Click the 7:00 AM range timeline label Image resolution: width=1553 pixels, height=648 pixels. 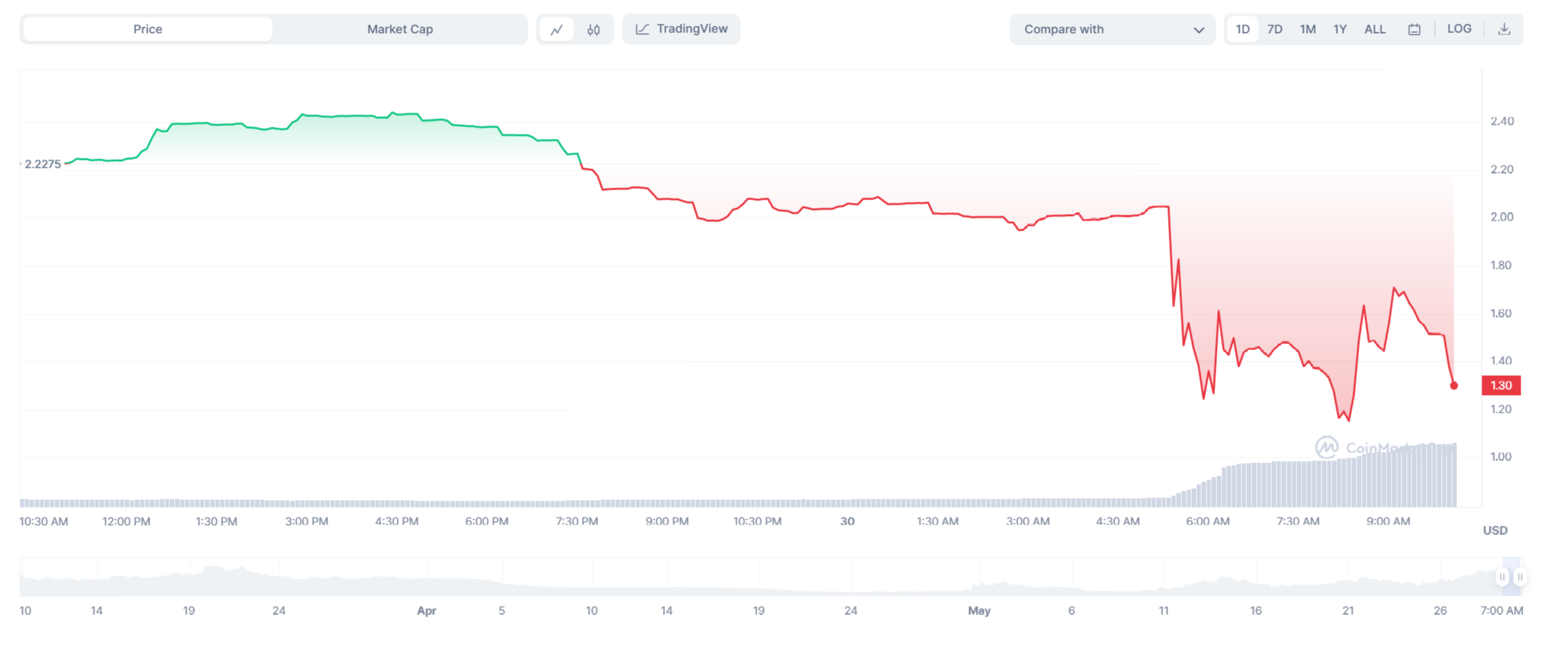(x=1501, y=611)
